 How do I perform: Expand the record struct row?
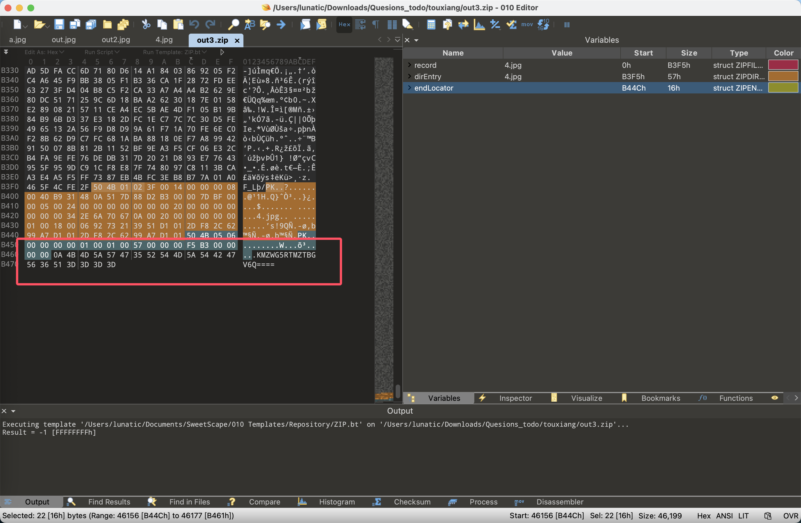[409, 65]
